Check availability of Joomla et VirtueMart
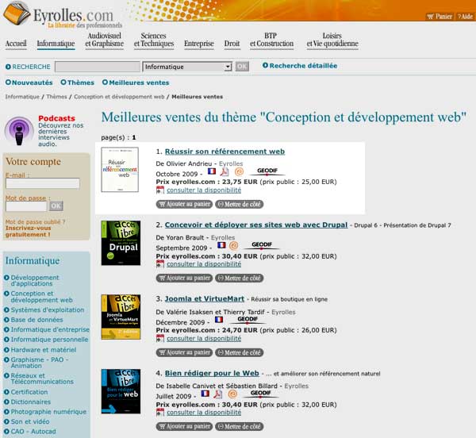 (204, 339)
